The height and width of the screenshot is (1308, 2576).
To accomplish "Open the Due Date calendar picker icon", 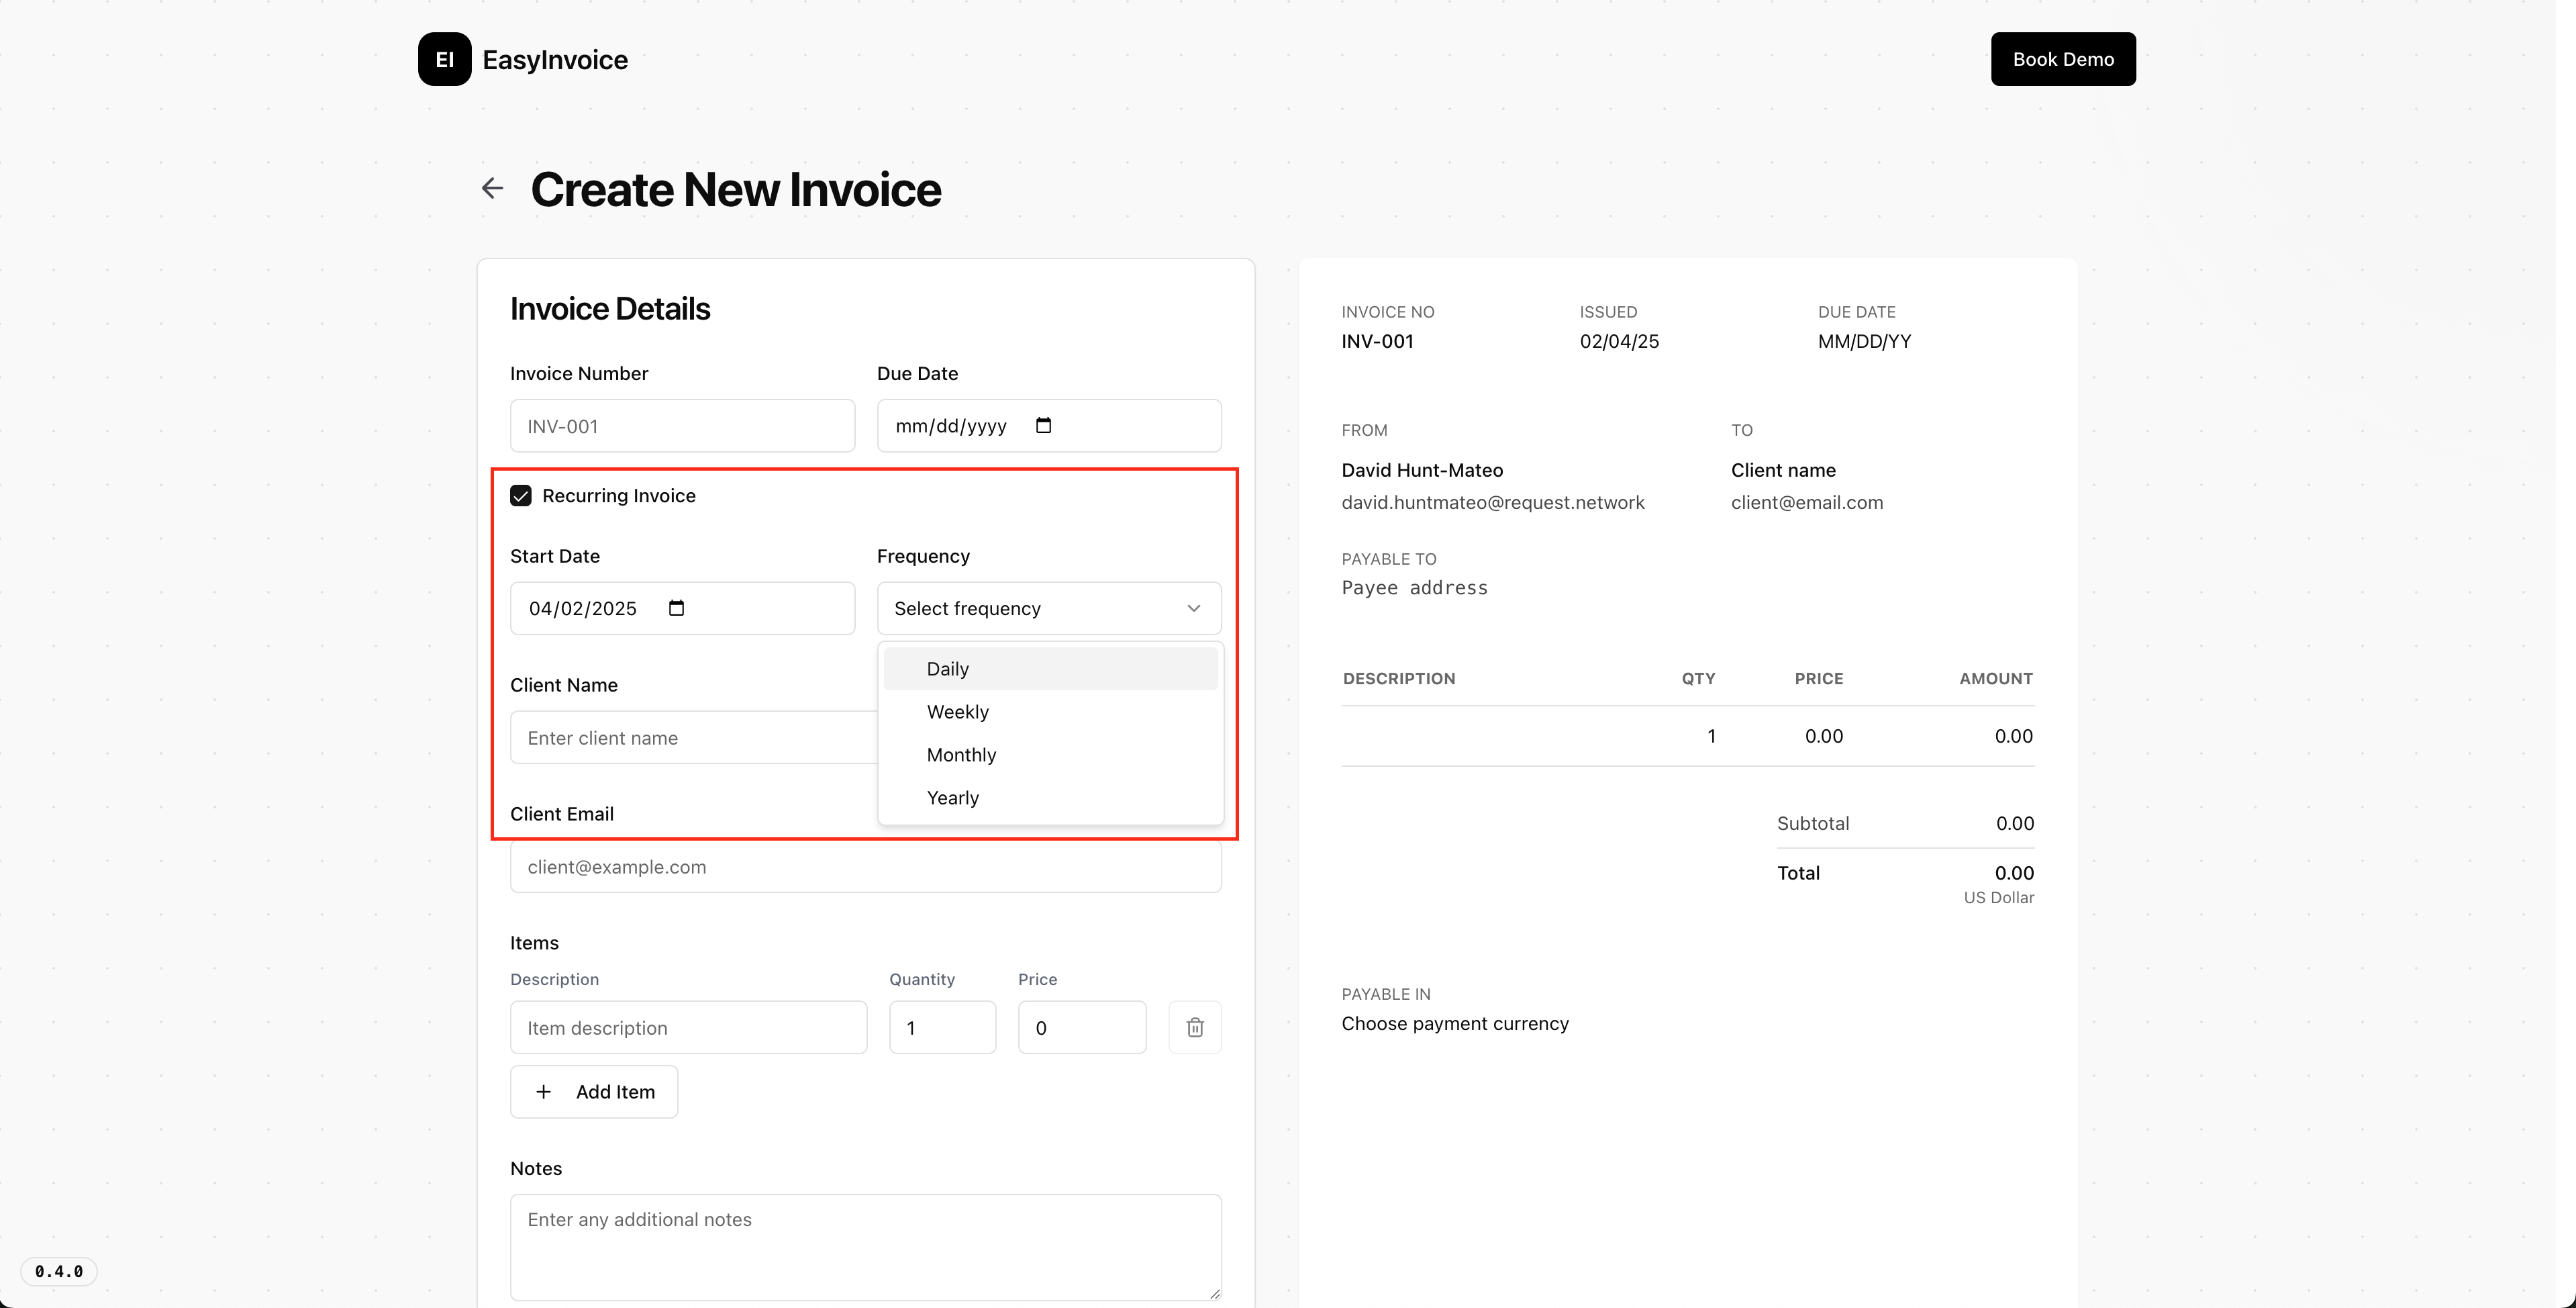I will click(1043, 425).
